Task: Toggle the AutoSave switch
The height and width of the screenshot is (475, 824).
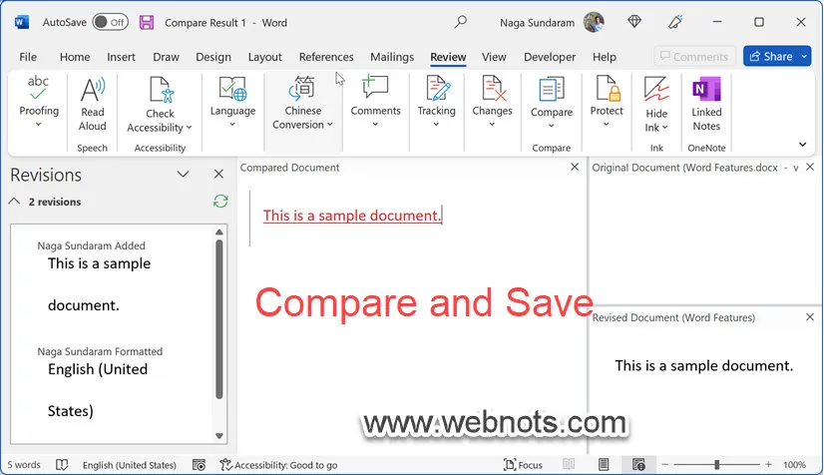Action: pos(110,22)
